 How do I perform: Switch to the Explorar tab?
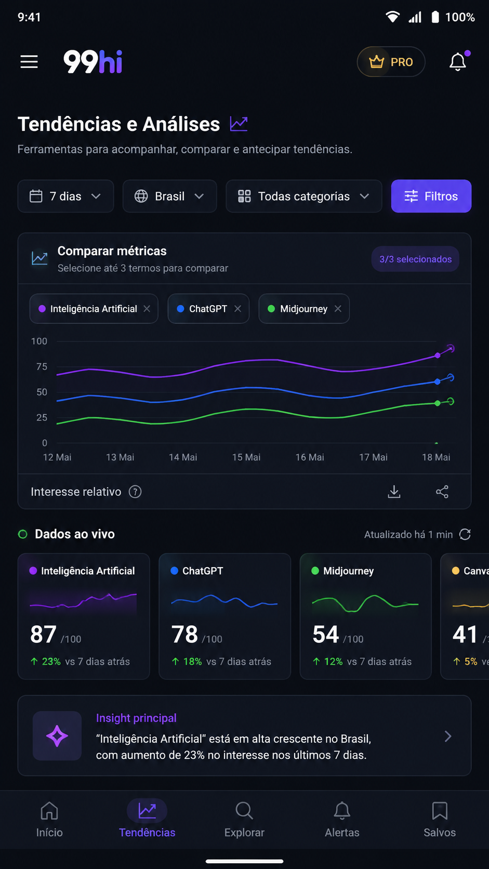(x=244, y=820)
